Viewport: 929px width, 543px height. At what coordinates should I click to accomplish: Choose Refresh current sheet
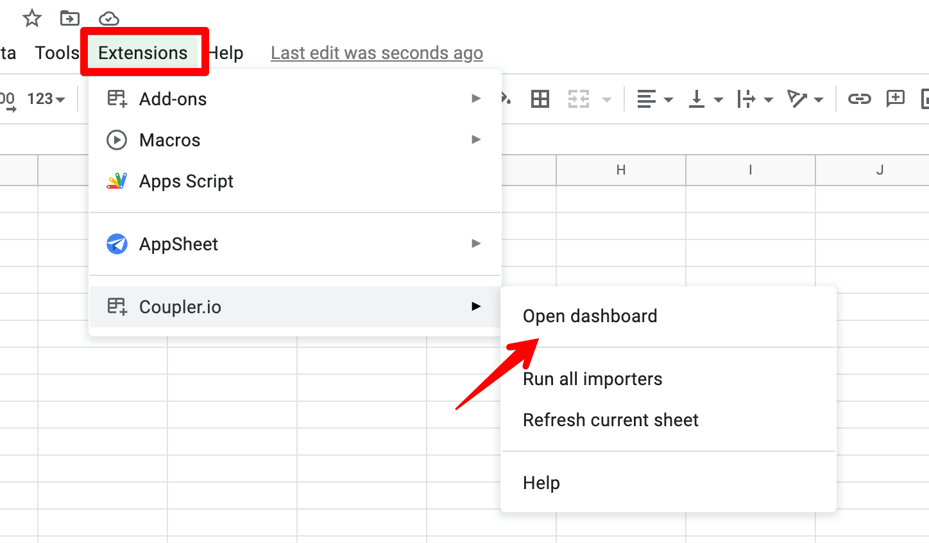[669, 420]
